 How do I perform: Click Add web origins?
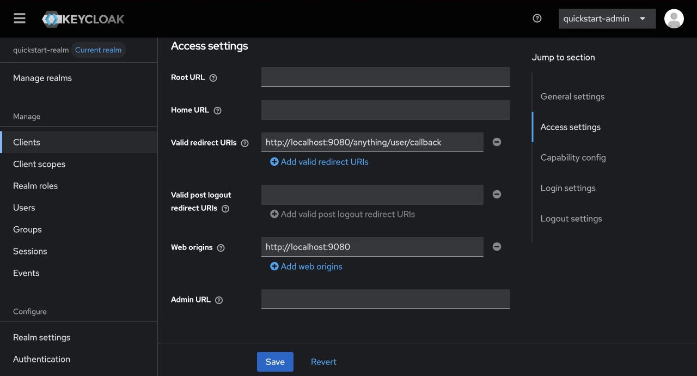point(306,266)
